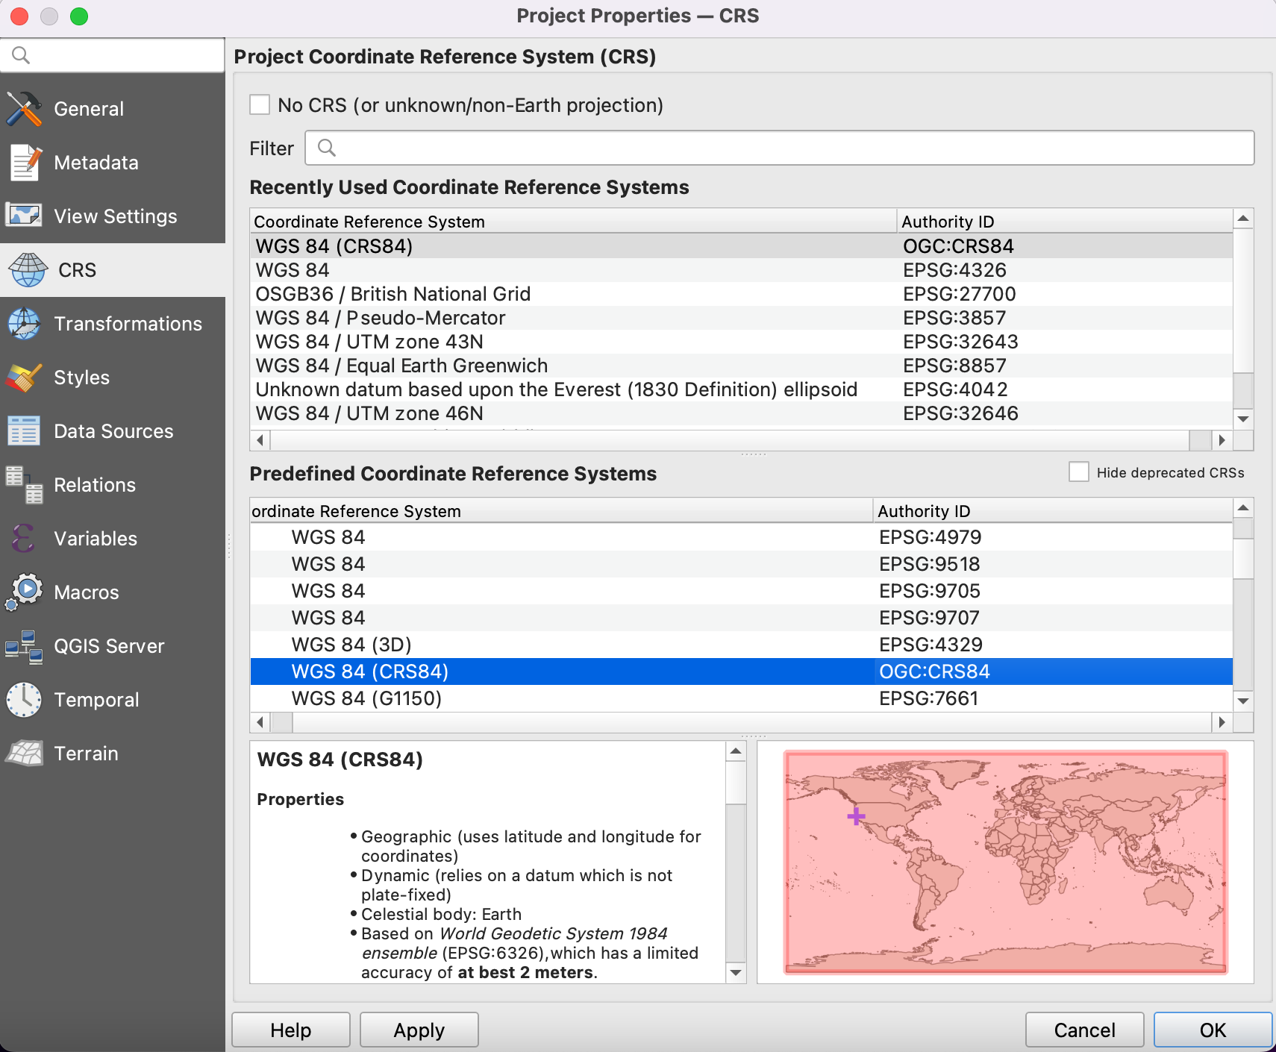
Task: Click the CRS Filter input field
Action: coord(779,148)
